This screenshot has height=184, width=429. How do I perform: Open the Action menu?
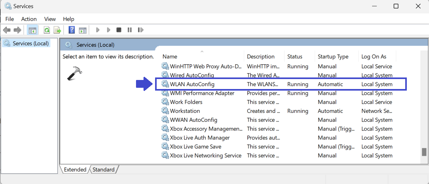tap(29, 19)
